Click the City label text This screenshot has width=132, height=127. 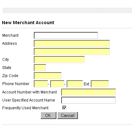[x=5, y=60]
